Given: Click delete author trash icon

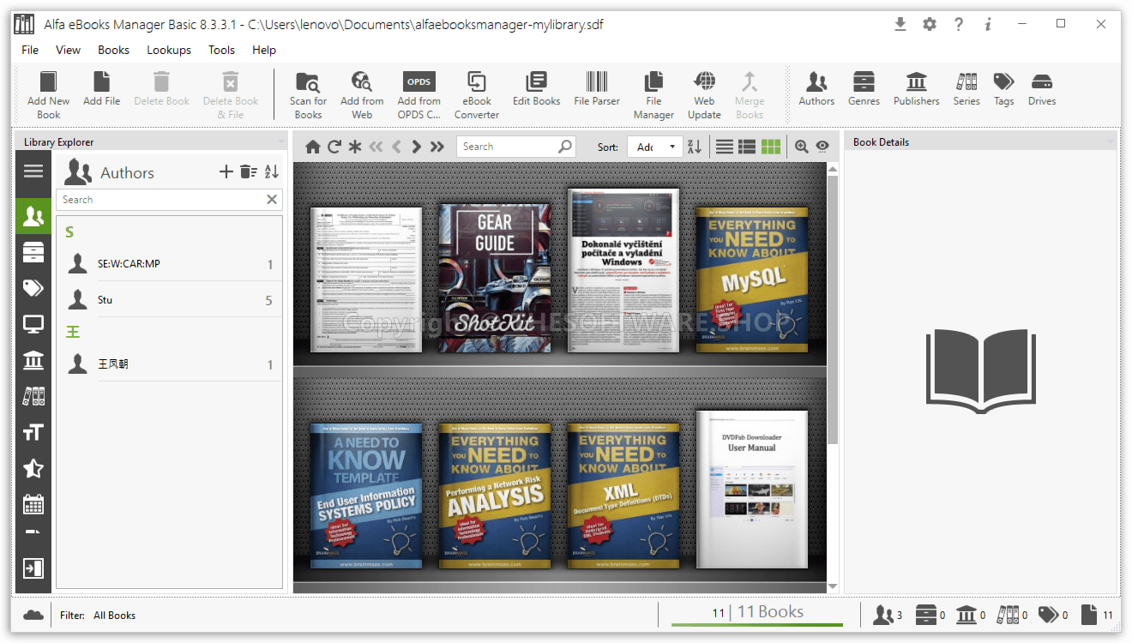Looking at the screenshot, I should click(249, 171).
